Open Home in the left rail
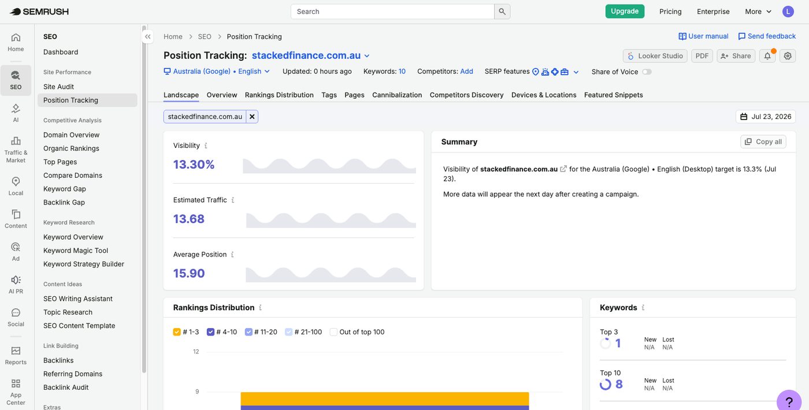Viewport: 809px width, 410px height. (16, 42)
